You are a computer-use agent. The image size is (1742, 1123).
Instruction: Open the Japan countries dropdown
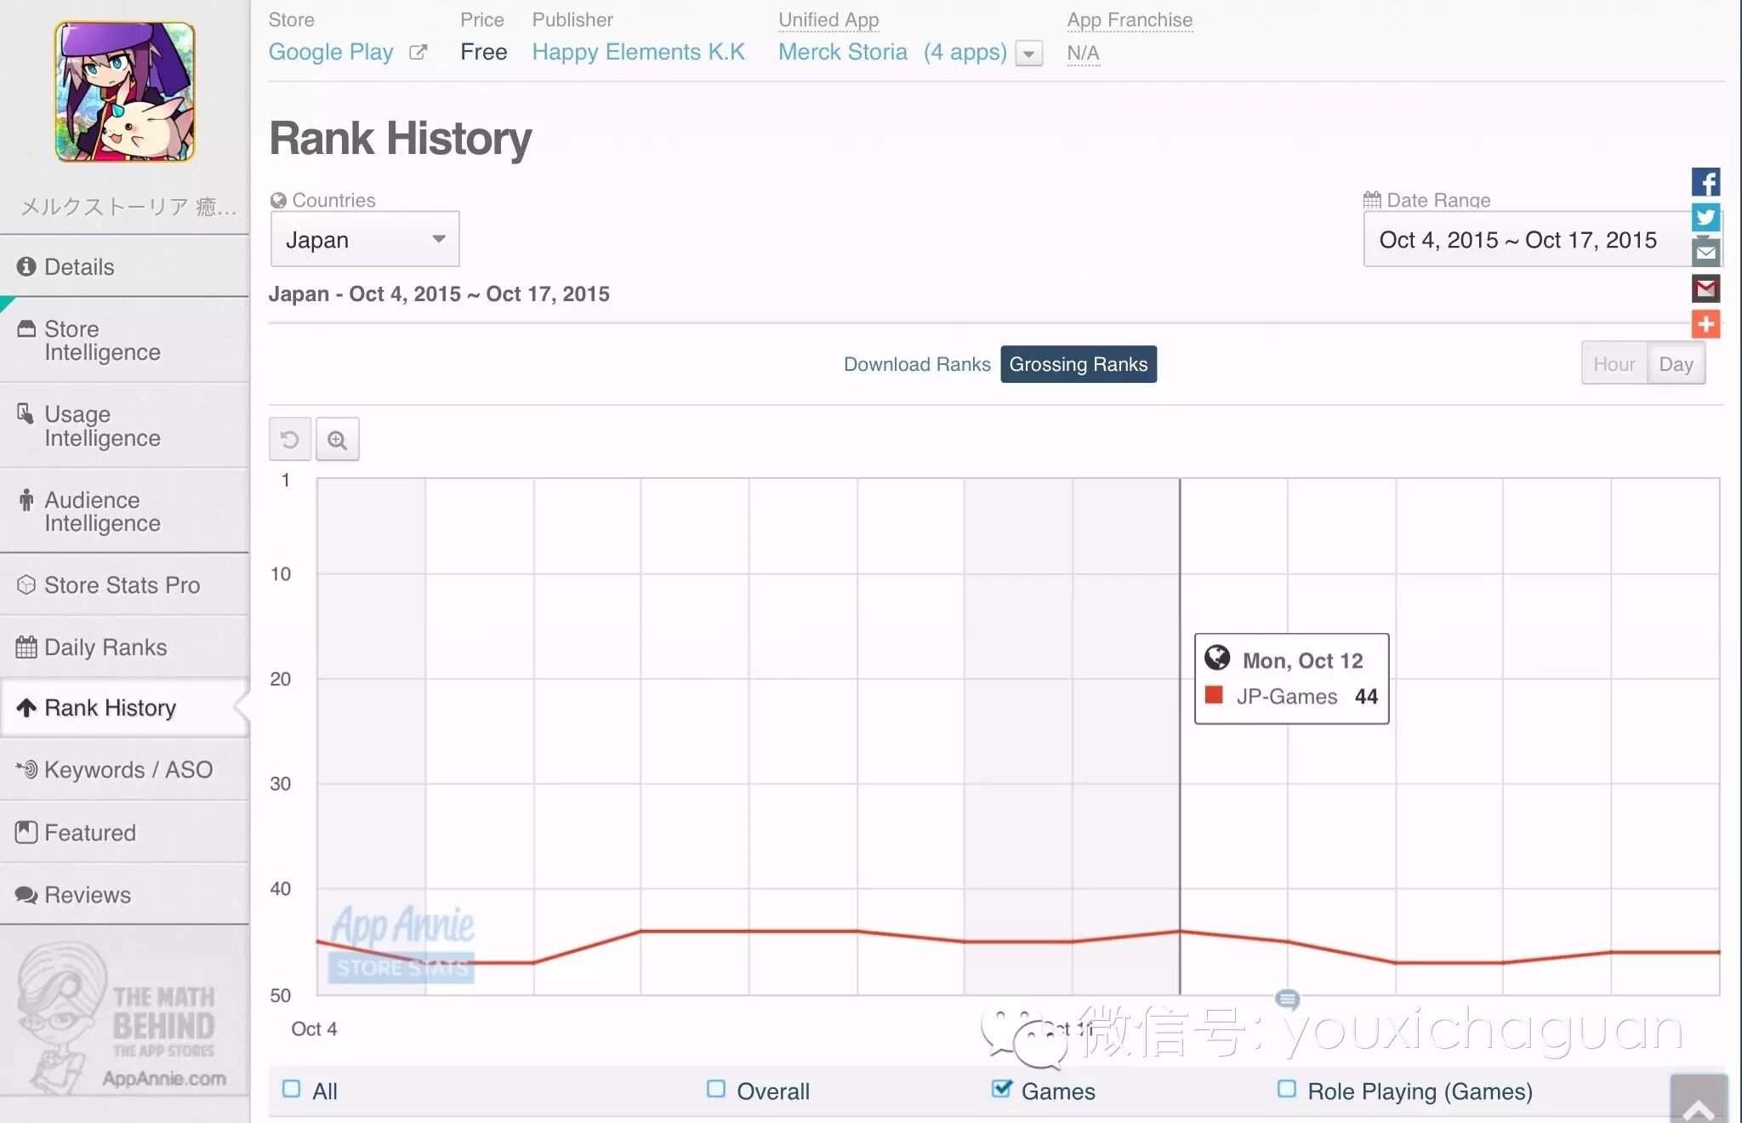pos(365,240)
